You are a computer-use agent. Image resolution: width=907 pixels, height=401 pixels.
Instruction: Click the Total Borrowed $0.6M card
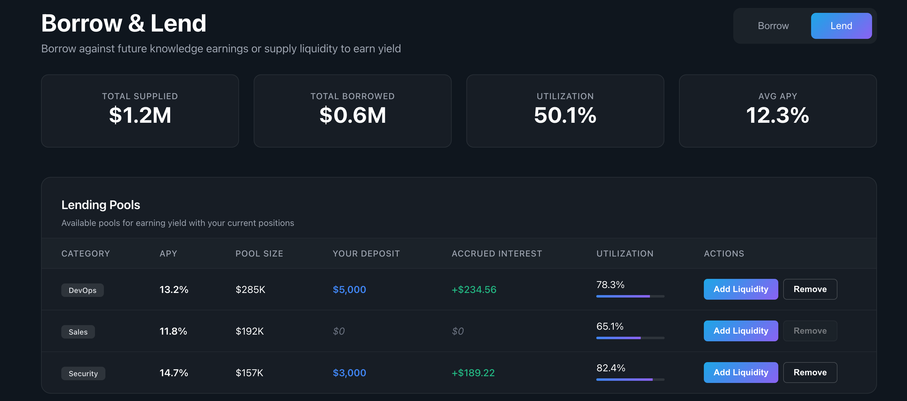[352, 111]
